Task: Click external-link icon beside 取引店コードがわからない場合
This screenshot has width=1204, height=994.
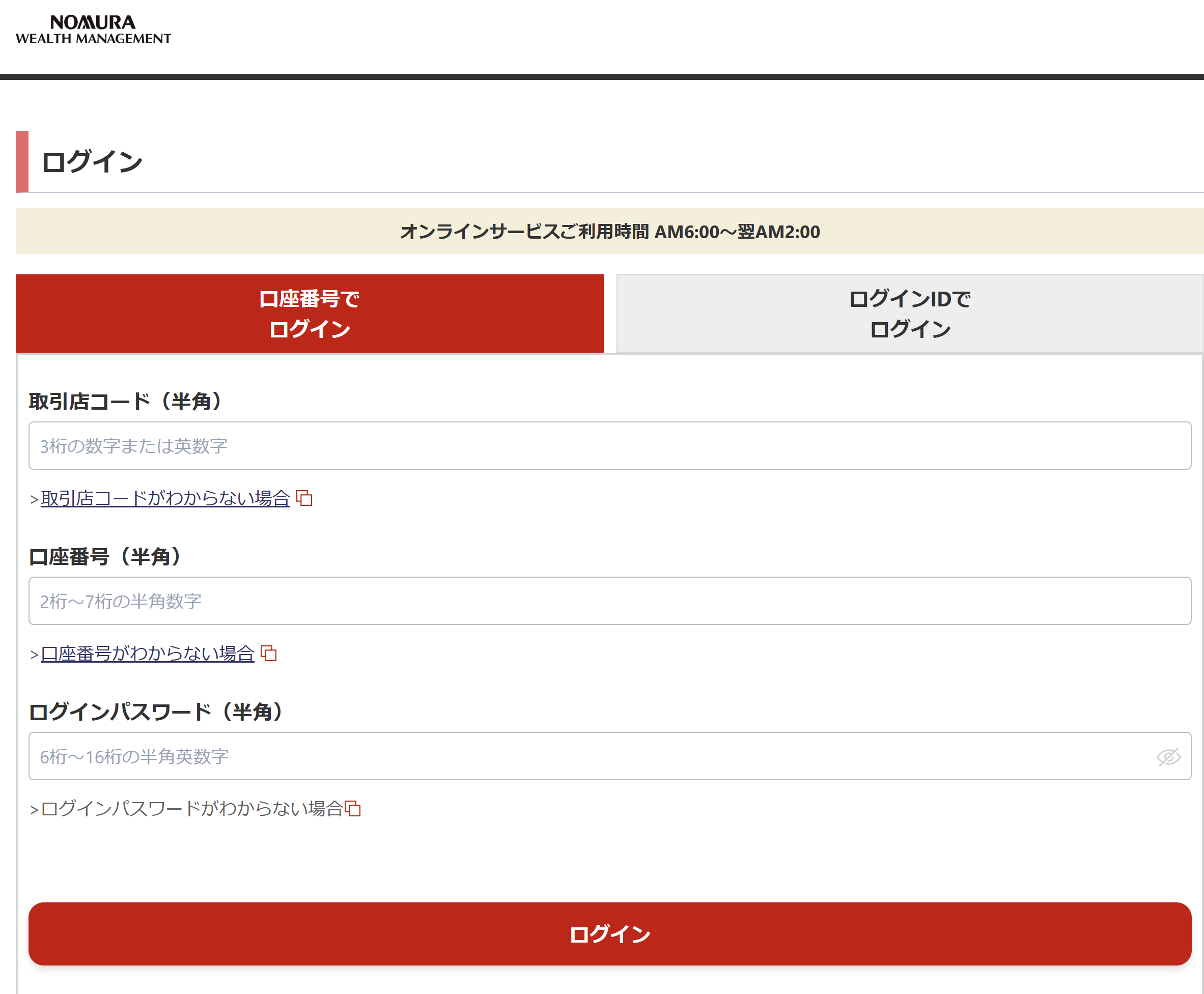Action: point(304,498)
